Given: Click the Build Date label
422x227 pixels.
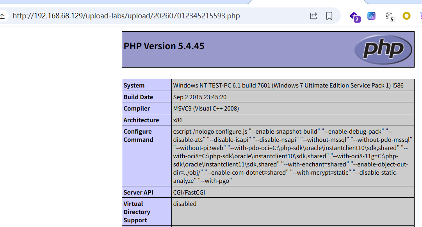Looking at the screenshot, I should [x=138, y=97].
